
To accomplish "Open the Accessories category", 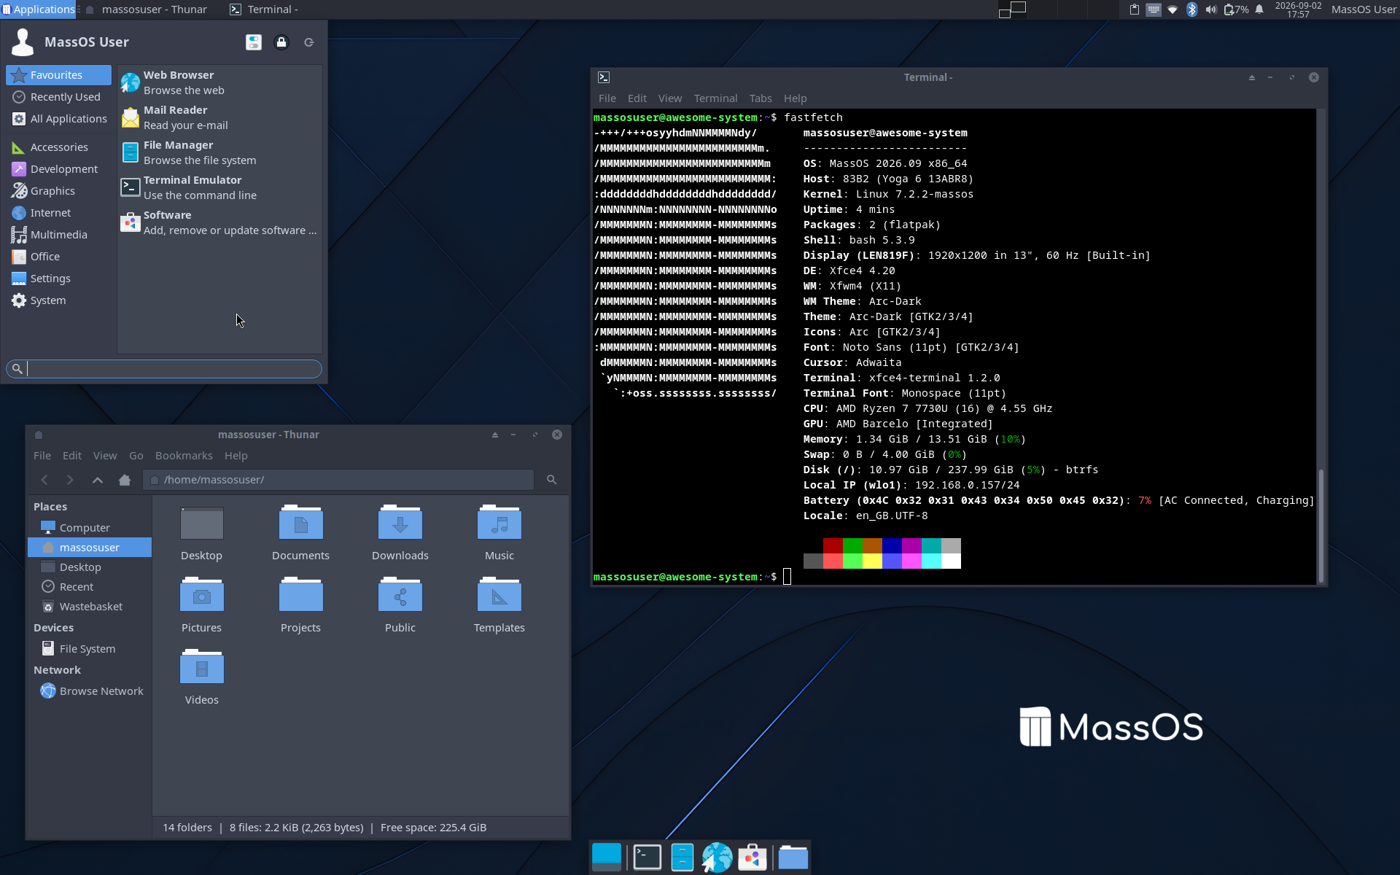I will pos(59,147).
